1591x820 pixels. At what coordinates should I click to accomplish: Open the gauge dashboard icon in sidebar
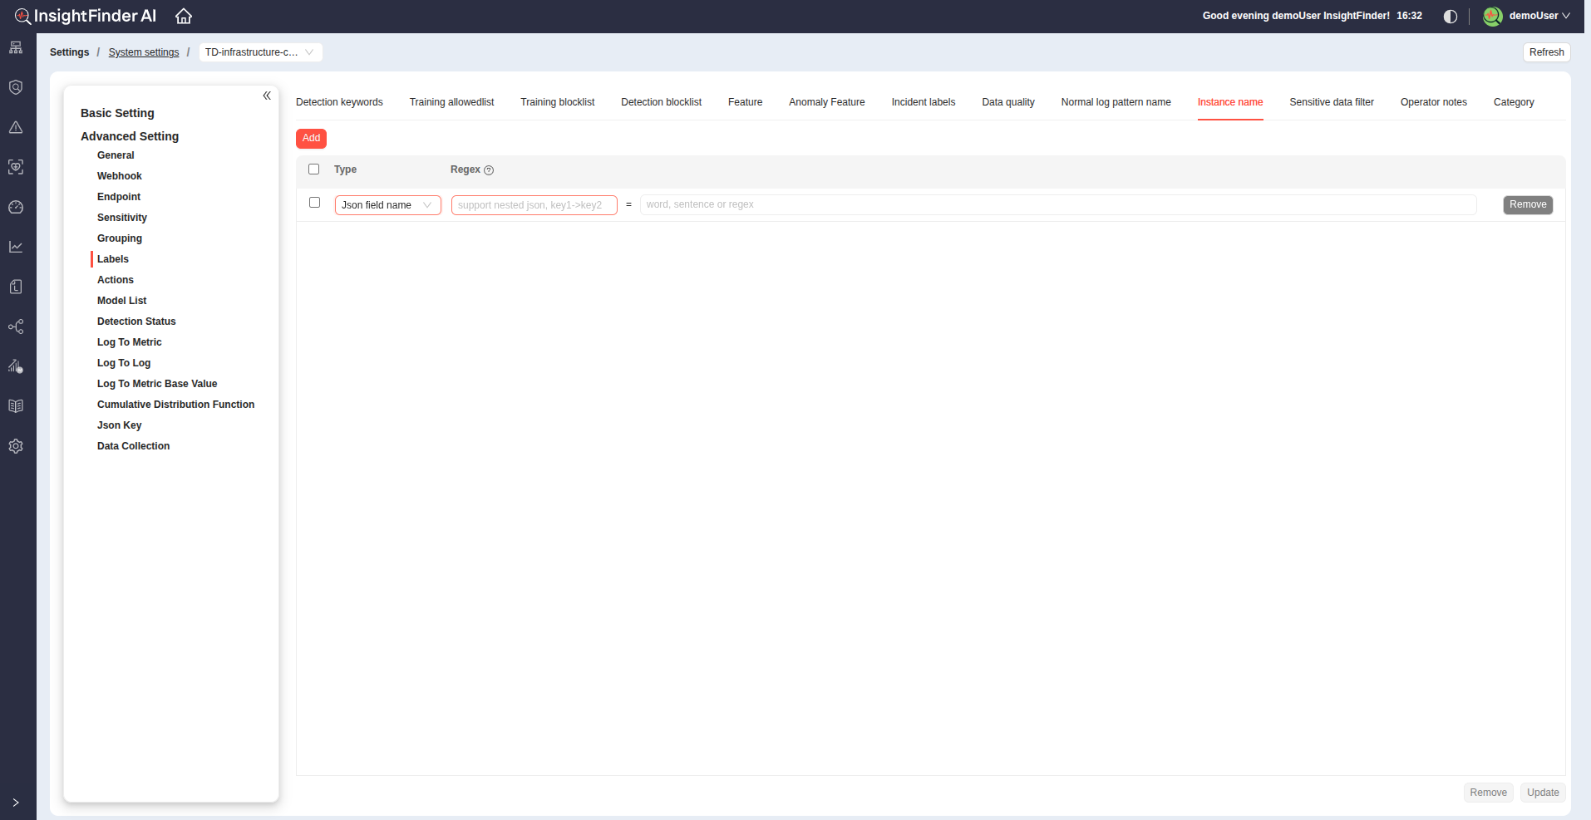(16, 207)
